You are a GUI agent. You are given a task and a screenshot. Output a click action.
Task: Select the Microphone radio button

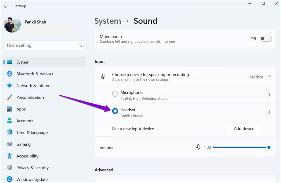coord(115,93)
